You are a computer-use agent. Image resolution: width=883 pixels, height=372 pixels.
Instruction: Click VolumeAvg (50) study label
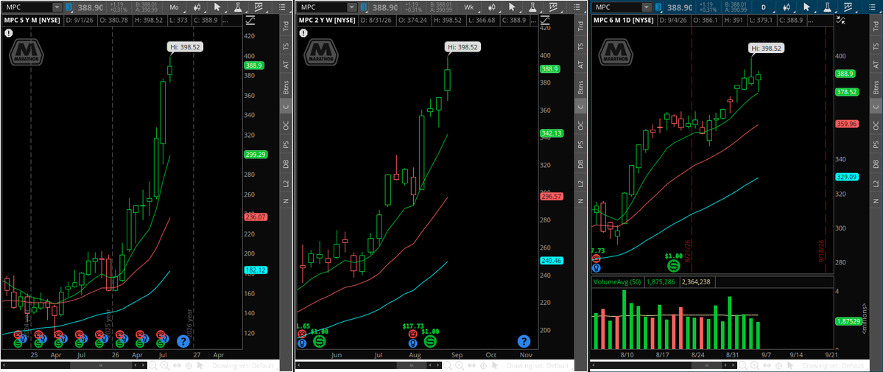point(619,281)
